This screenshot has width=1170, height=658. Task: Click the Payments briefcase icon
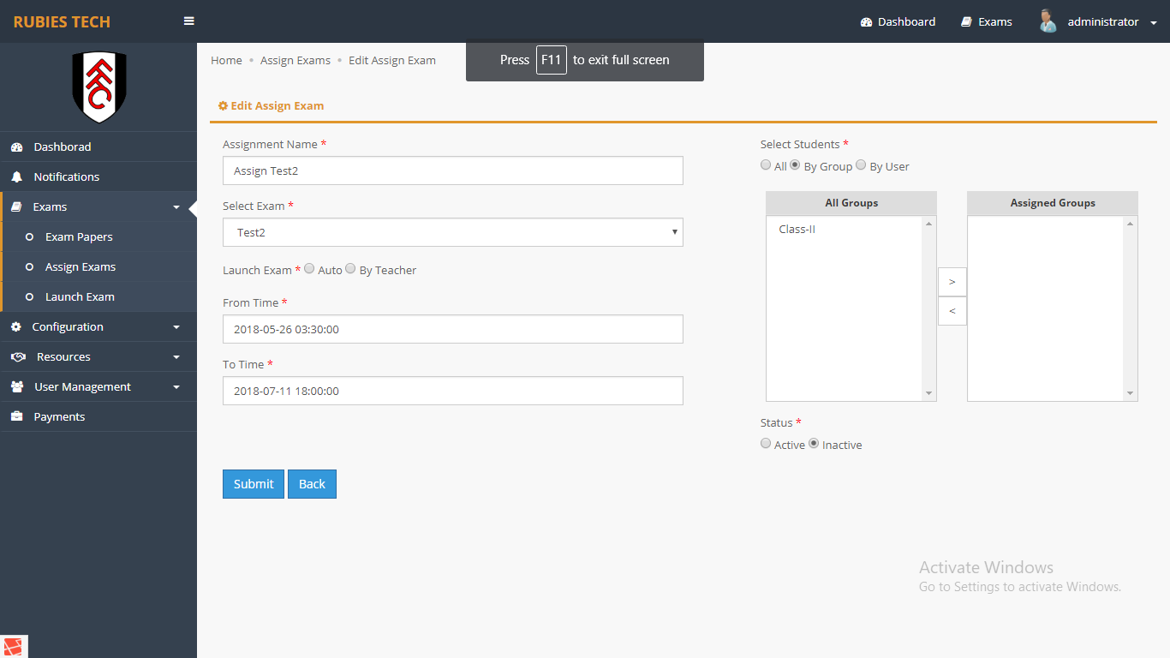pyautogui.click(x=16, y=417)
